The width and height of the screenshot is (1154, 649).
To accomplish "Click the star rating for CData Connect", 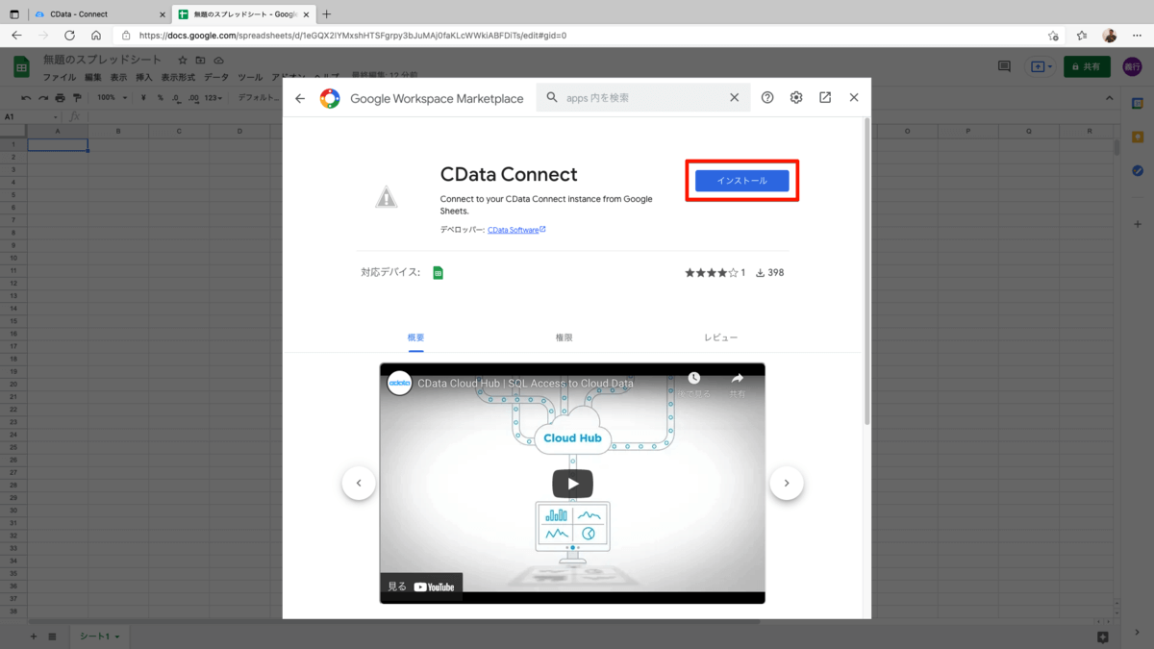I will point(711,273).
